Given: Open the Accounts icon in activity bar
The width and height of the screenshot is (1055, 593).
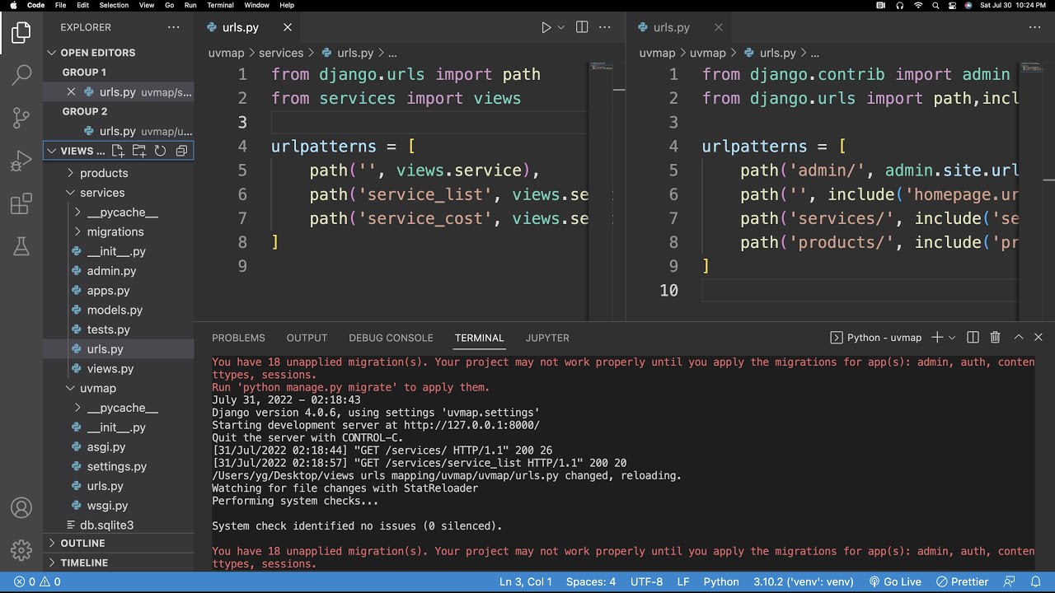Looking at the screenshot, I should pyautogui.click(x=21, y=507).
